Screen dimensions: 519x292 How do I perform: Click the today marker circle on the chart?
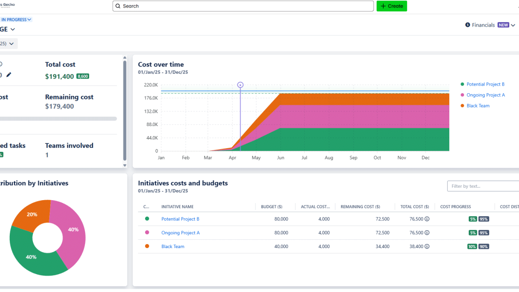pyautogui.click(x=240, y=85)
